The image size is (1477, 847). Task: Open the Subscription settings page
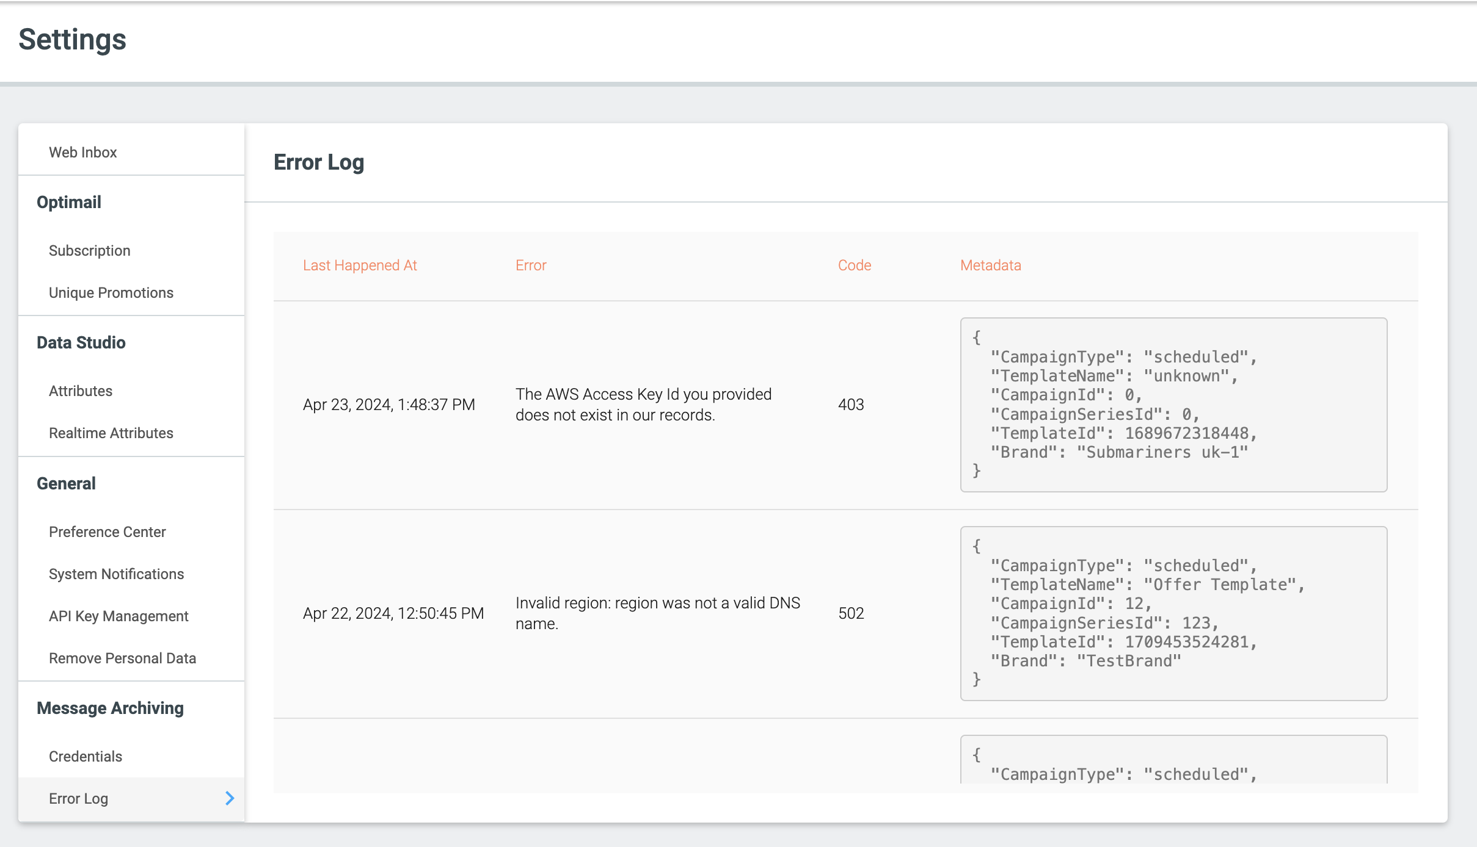click(x=89, y=250)
